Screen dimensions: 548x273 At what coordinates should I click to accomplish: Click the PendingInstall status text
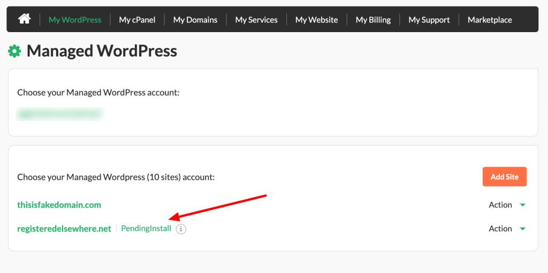146,229
